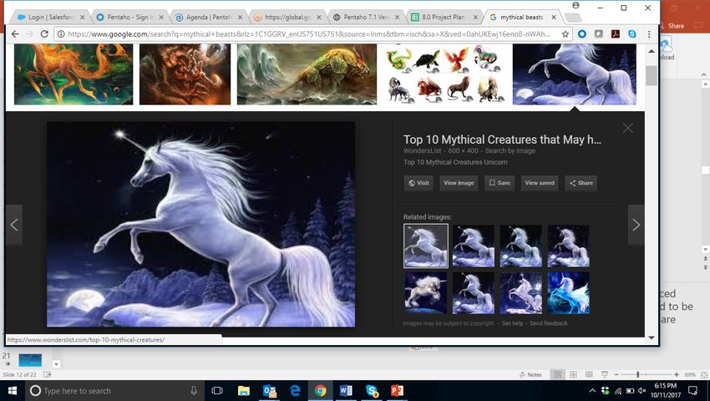The width and height of the screenshot is (710, 401).
Task: Click the Cortana microphone icon
Action: [194, 391]
